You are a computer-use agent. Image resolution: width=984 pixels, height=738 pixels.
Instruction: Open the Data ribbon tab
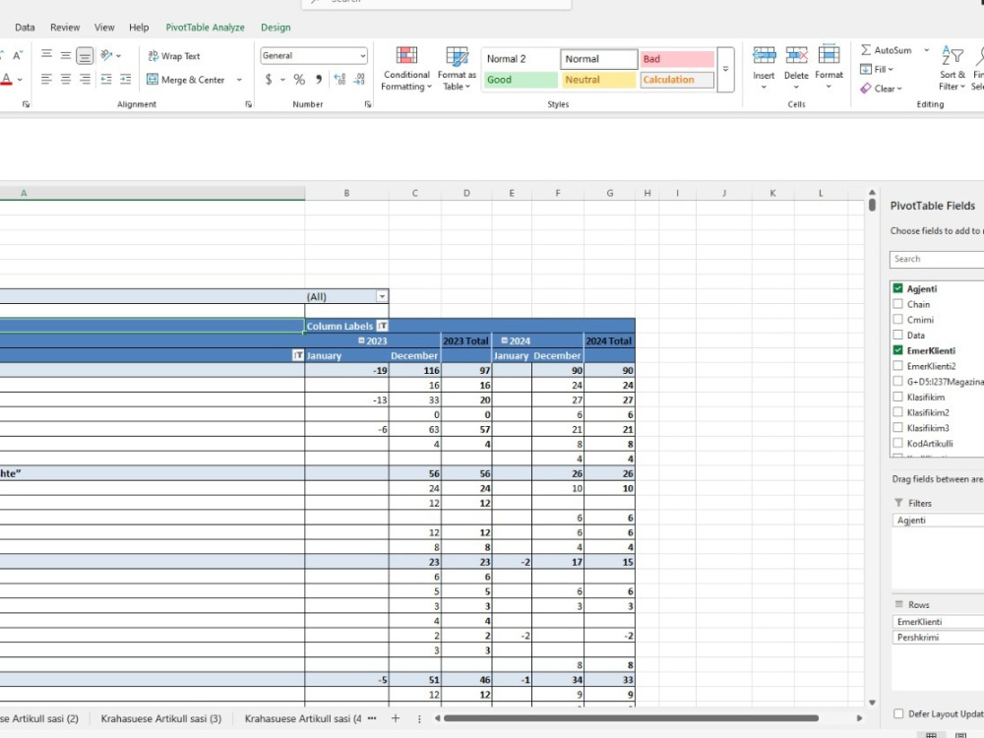26,28
